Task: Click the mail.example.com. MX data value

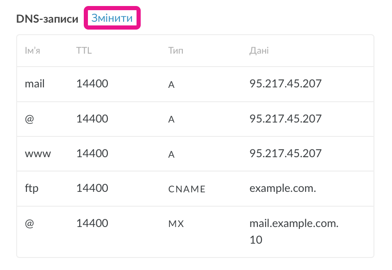Action: click(294, 223)
